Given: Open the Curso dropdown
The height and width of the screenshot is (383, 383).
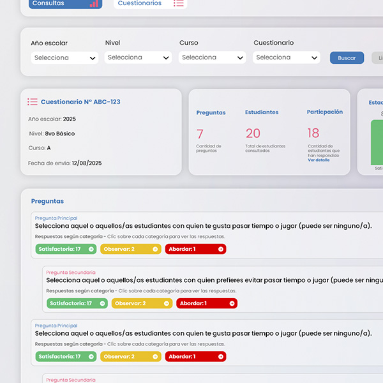Looking at the screenshot, I should 213,58.
